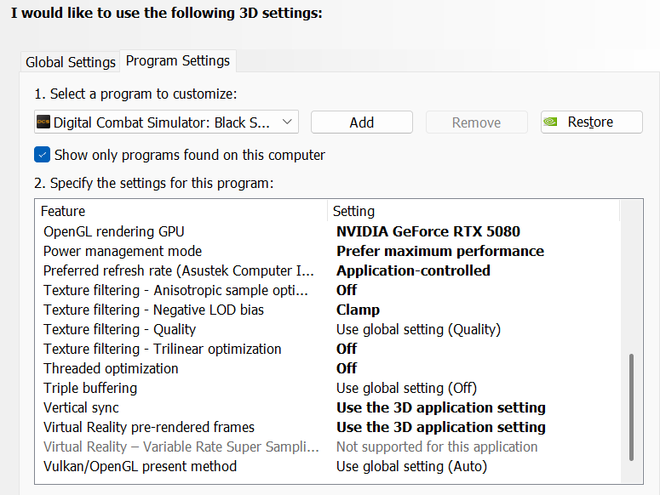Expand the dropdown chevron next to Digital Combat Simulator
660x495 pixels.
(287, 122)
